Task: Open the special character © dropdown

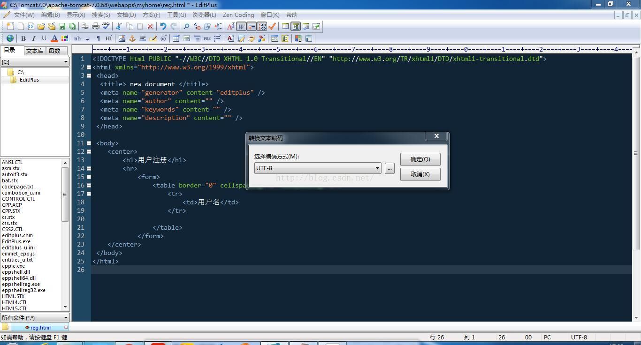Action: [x=163, y=38]
